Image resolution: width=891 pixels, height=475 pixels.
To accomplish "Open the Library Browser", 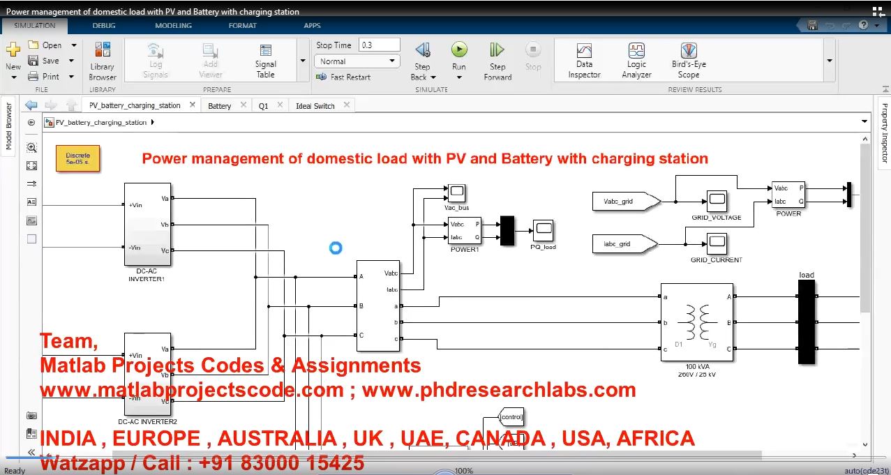I will pos(103,60).
